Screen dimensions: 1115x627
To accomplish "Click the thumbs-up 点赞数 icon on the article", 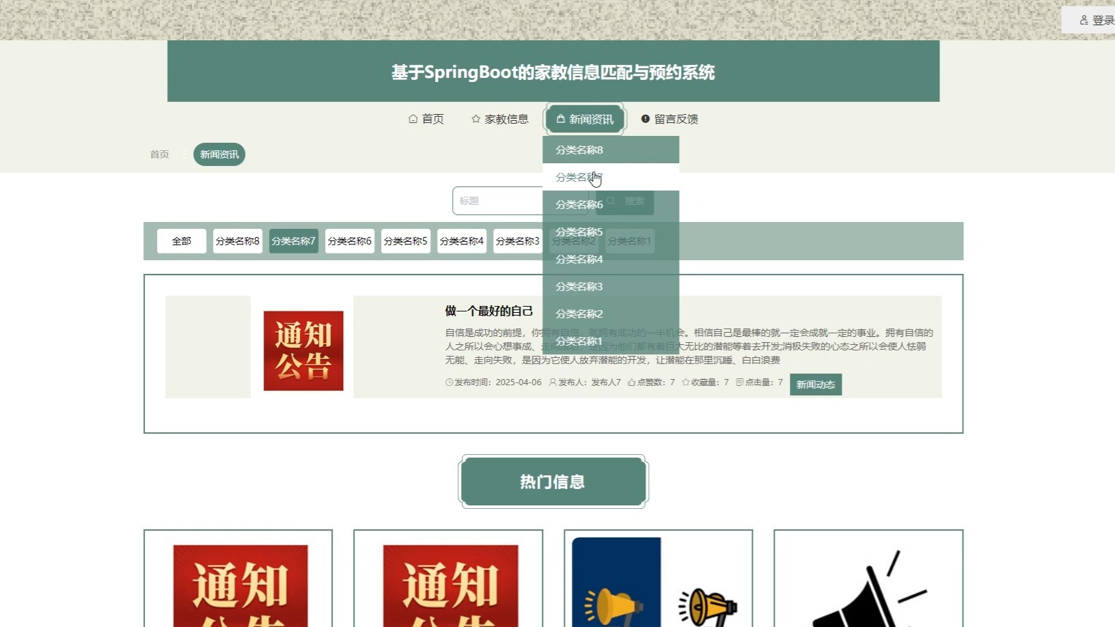I will click(633, 382).
